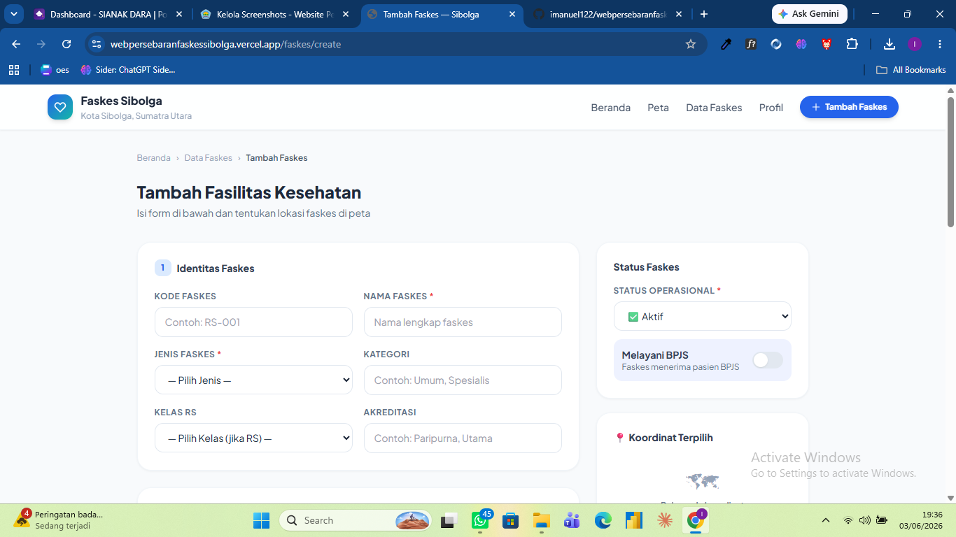Click the Faskes Sibolga heart logo icon

pyautogui.click(x=60, y=107)
